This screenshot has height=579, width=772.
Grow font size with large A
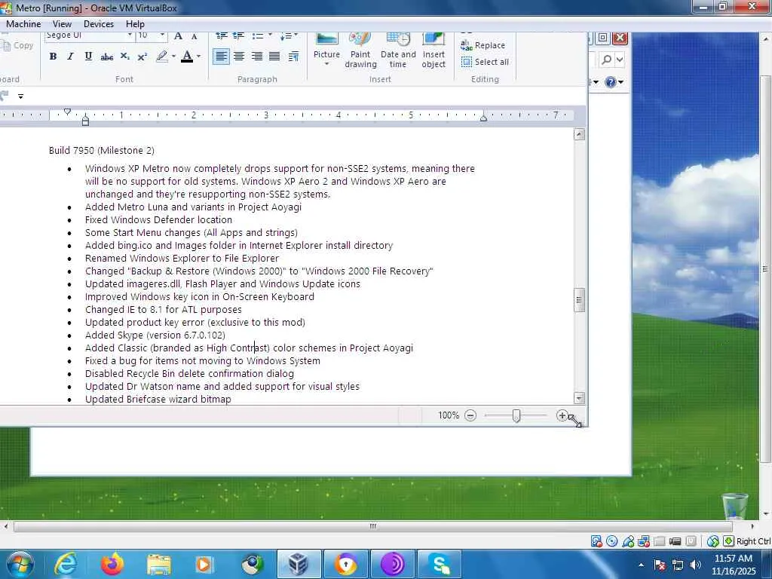pyautogui.click(x=178, y=36)
